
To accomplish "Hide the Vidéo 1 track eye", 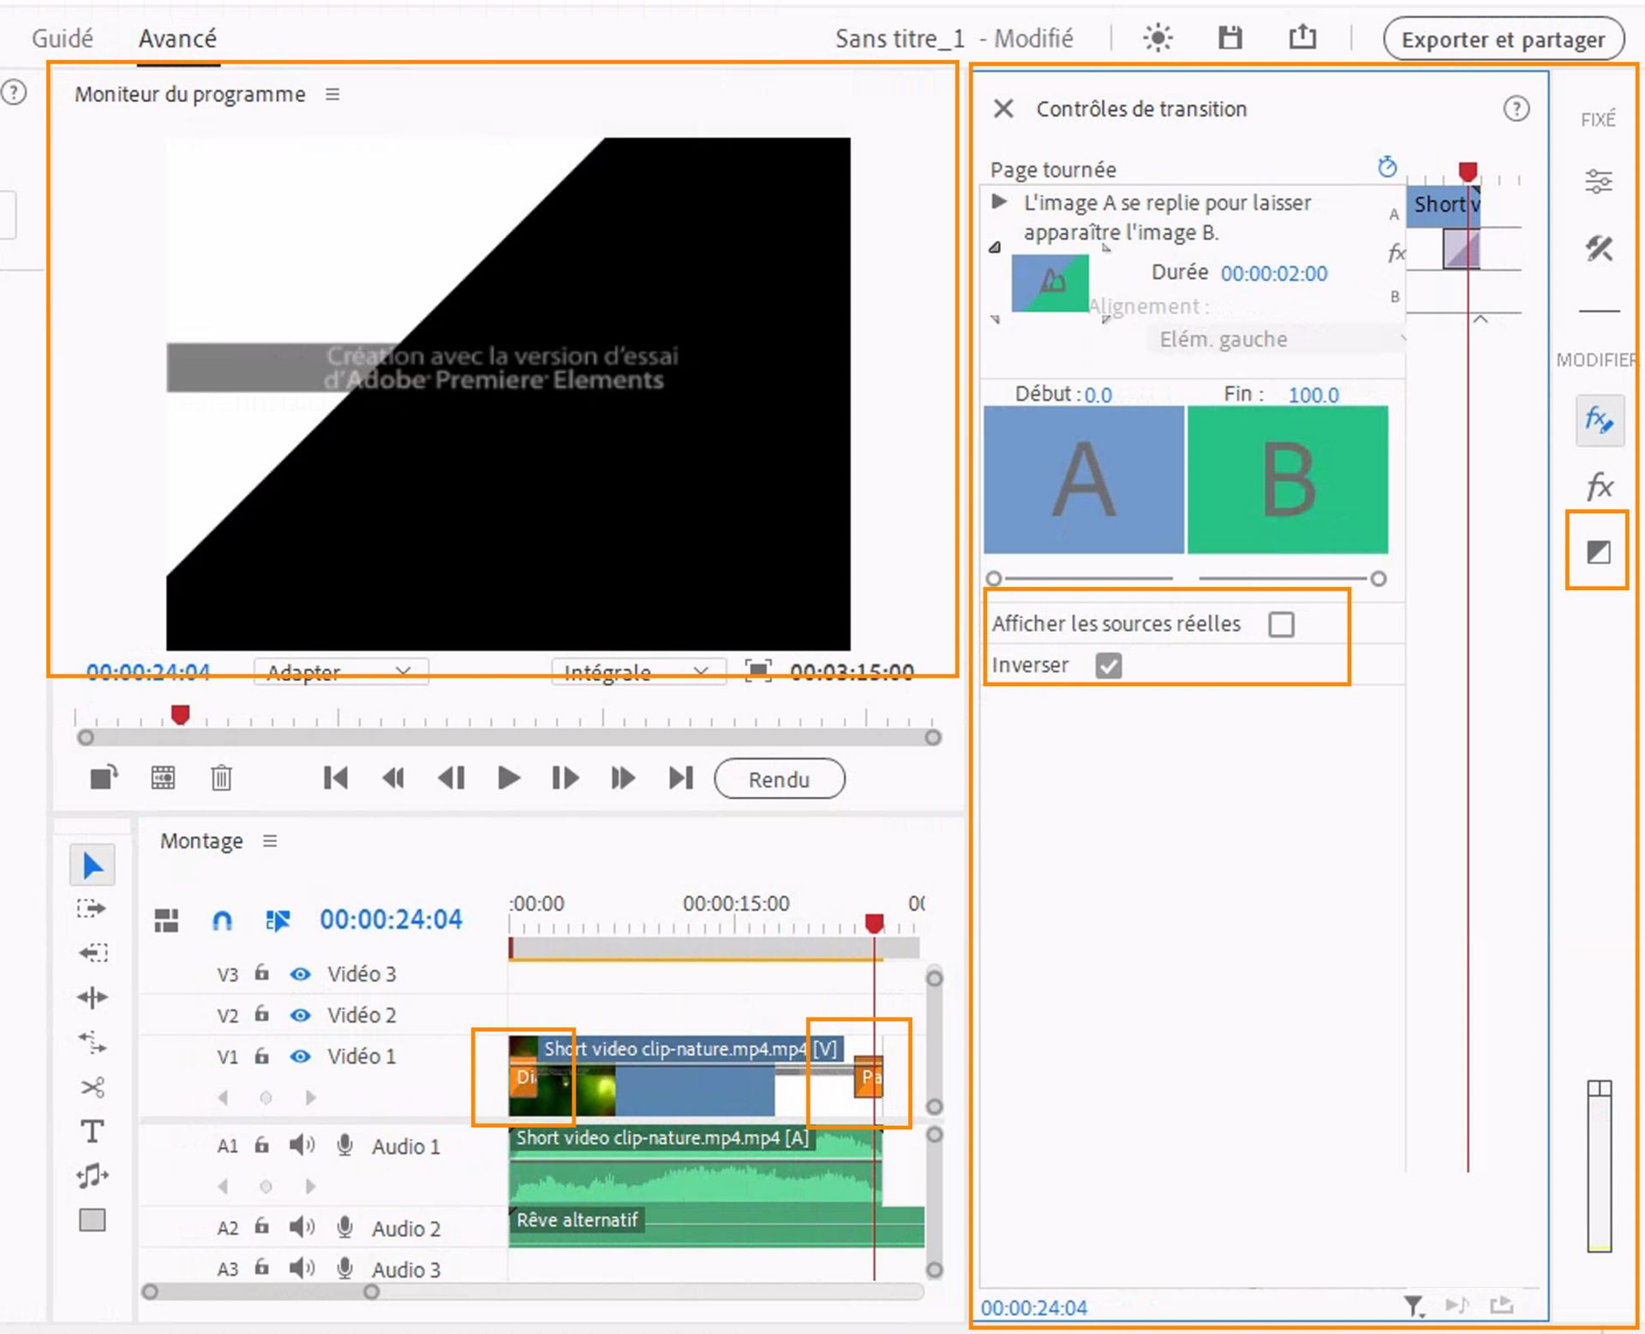I will pyautogui.click(x=300, y=1056).
